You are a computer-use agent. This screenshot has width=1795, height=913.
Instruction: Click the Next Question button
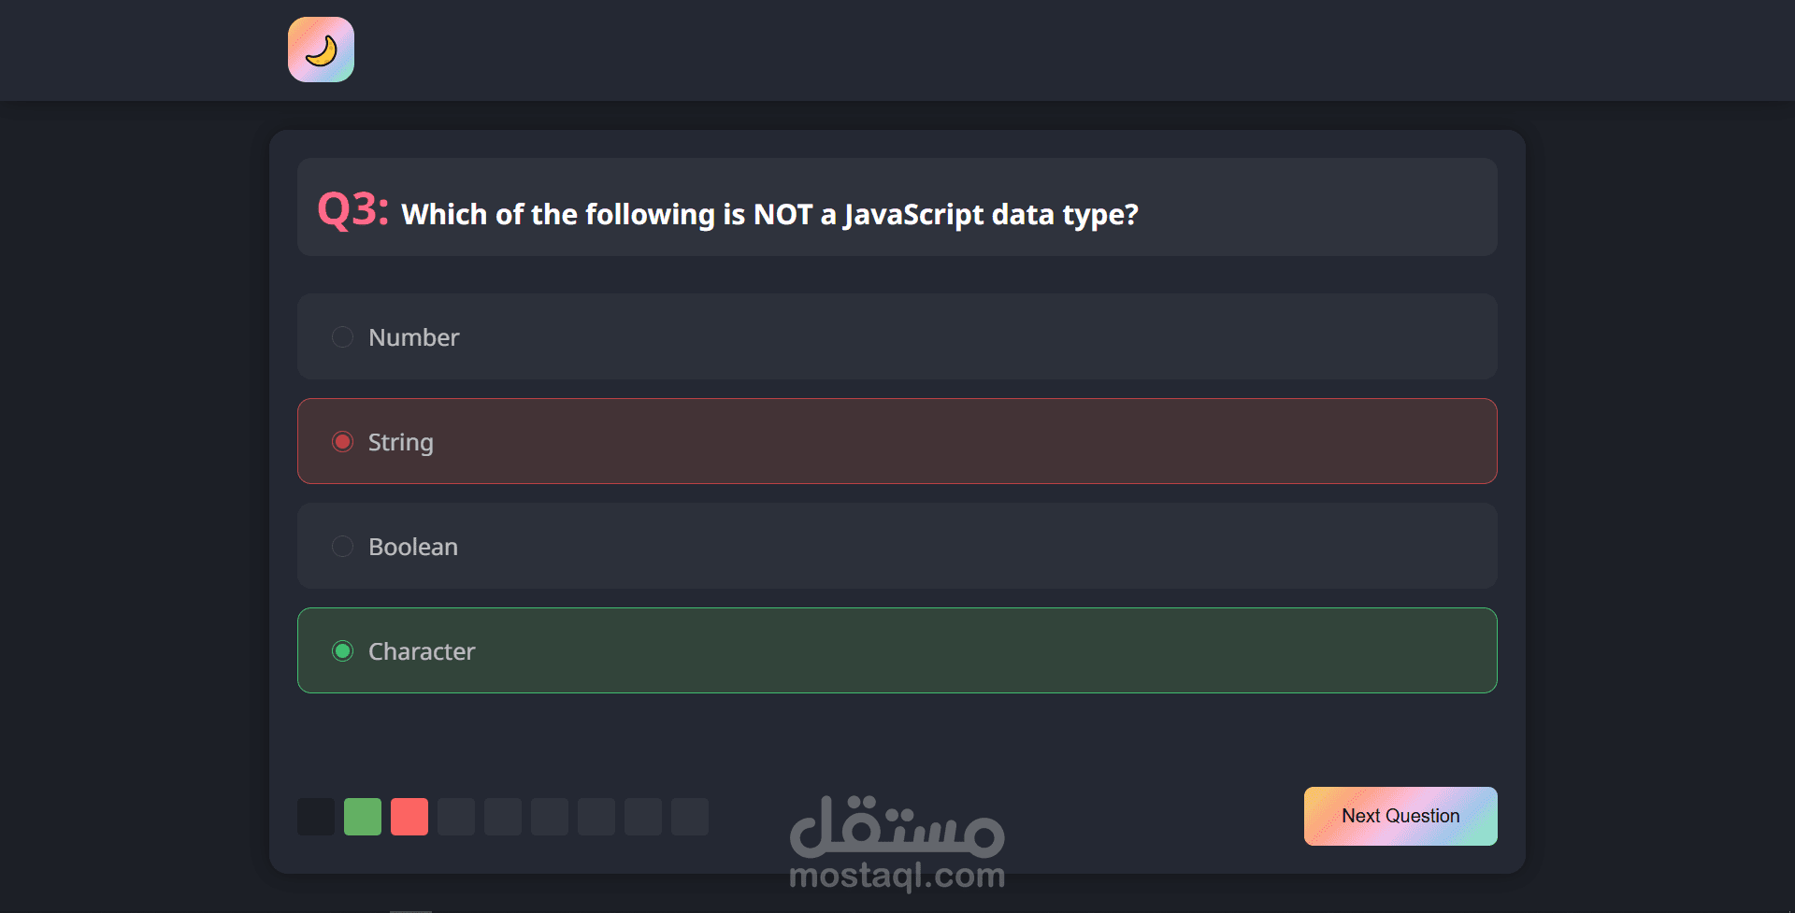1400,816
